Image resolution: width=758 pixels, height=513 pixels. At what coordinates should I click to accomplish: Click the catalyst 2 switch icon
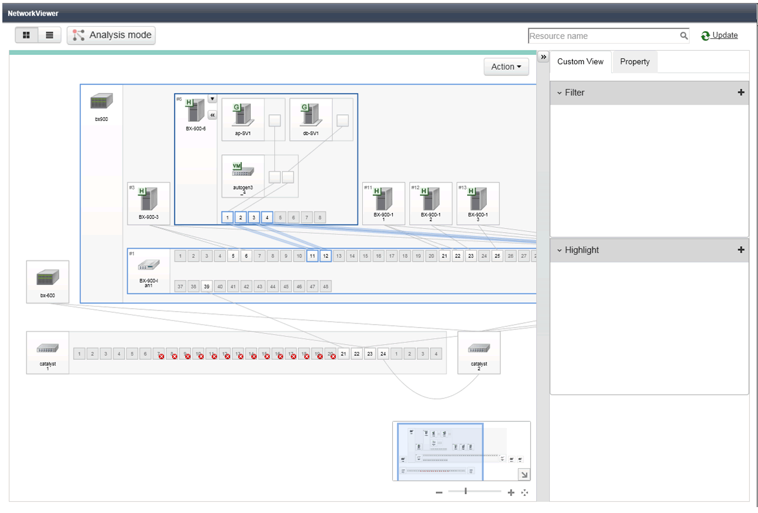478,349
